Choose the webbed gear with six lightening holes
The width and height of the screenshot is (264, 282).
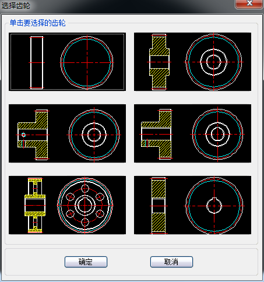67,205
